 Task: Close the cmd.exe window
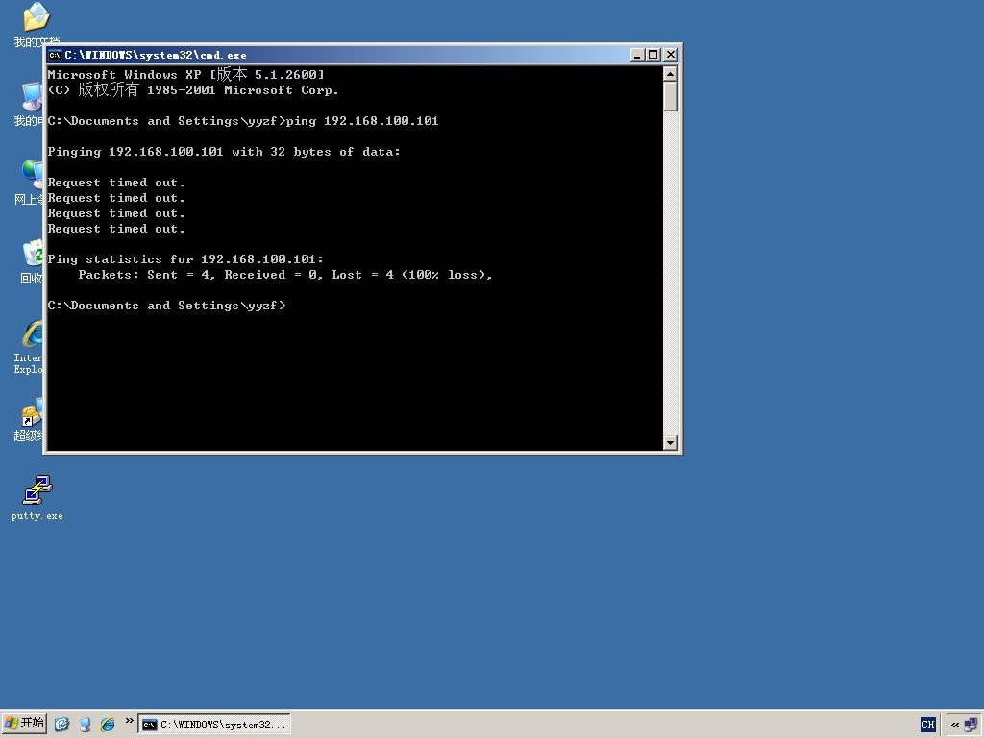click(671, 55)
